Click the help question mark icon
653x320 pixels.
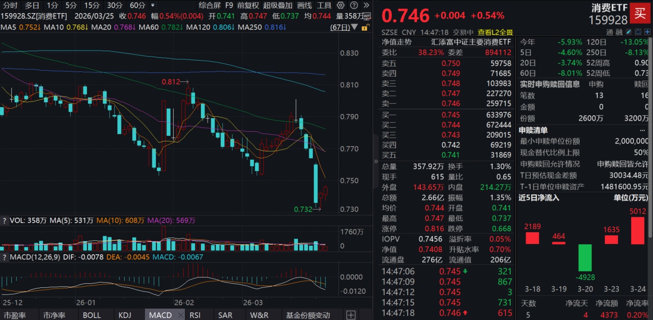pos(355,5)
